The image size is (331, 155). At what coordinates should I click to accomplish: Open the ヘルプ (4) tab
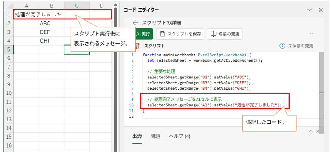click(x=179, y=136)
